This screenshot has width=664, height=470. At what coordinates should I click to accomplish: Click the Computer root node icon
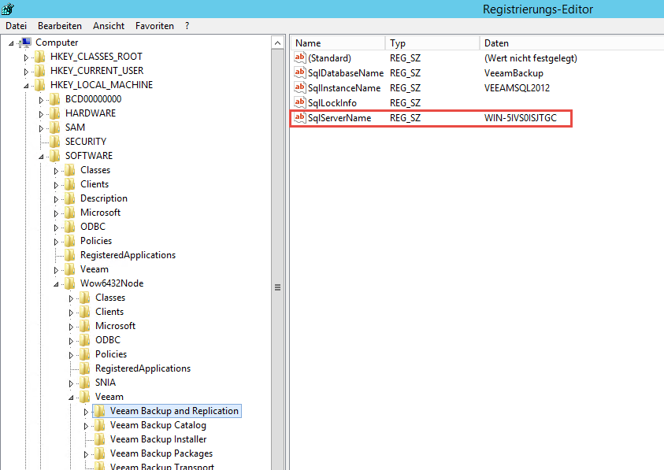[25, 43]
